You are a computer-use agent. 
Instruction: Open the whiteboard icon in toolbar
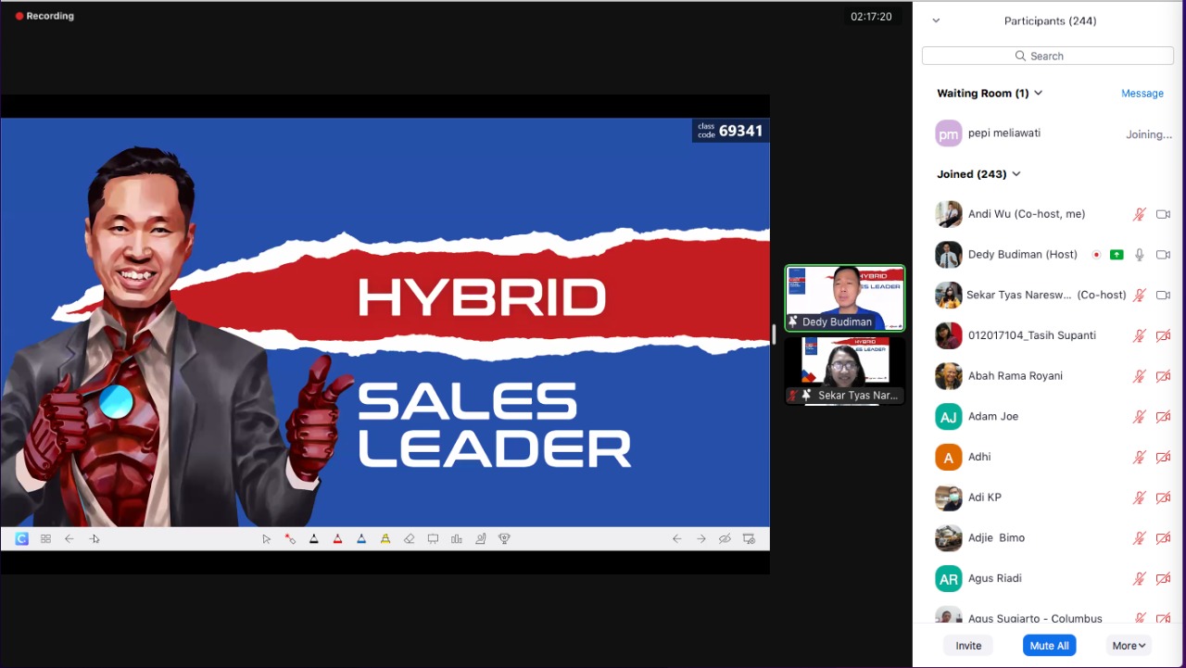click(x=433, y=538)
